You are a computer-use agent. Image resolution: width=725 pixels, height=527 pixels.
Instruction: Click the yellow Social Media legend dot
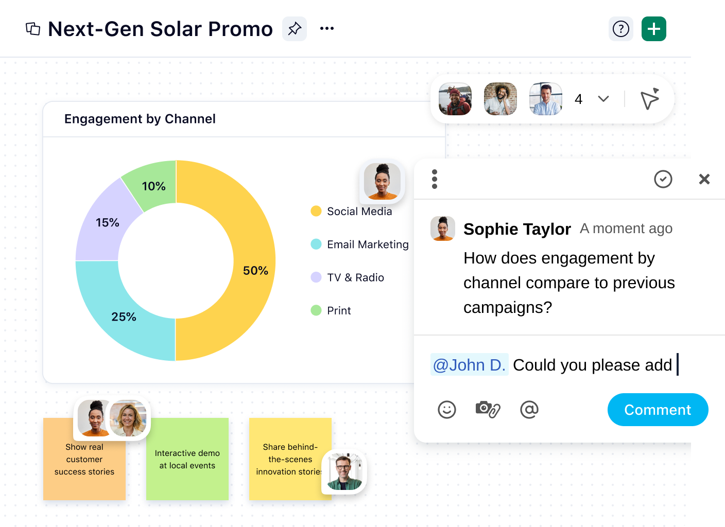coord(316,212)
